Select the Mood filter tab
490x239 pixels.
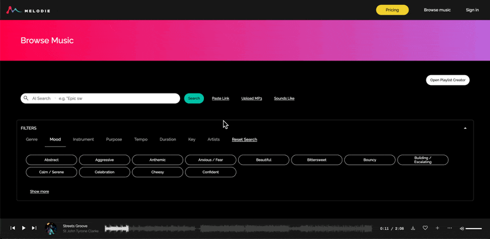click(x=55, y=139)
